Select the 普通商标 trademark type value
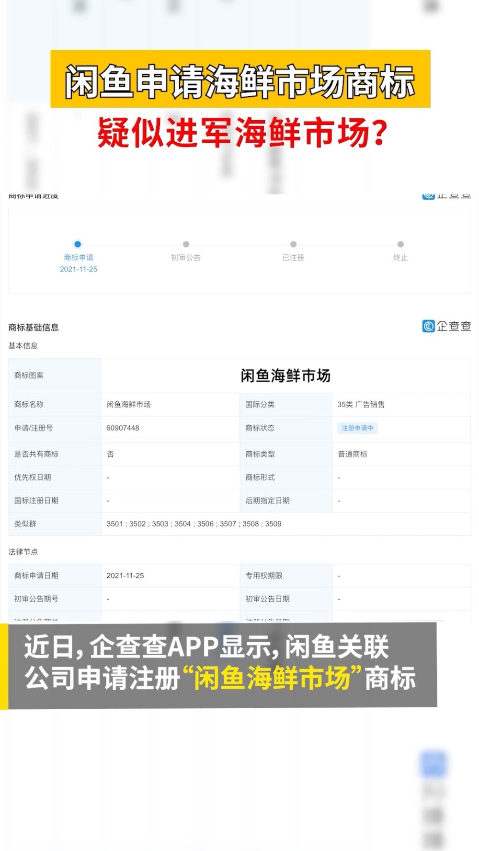 [x=353, y=454]
